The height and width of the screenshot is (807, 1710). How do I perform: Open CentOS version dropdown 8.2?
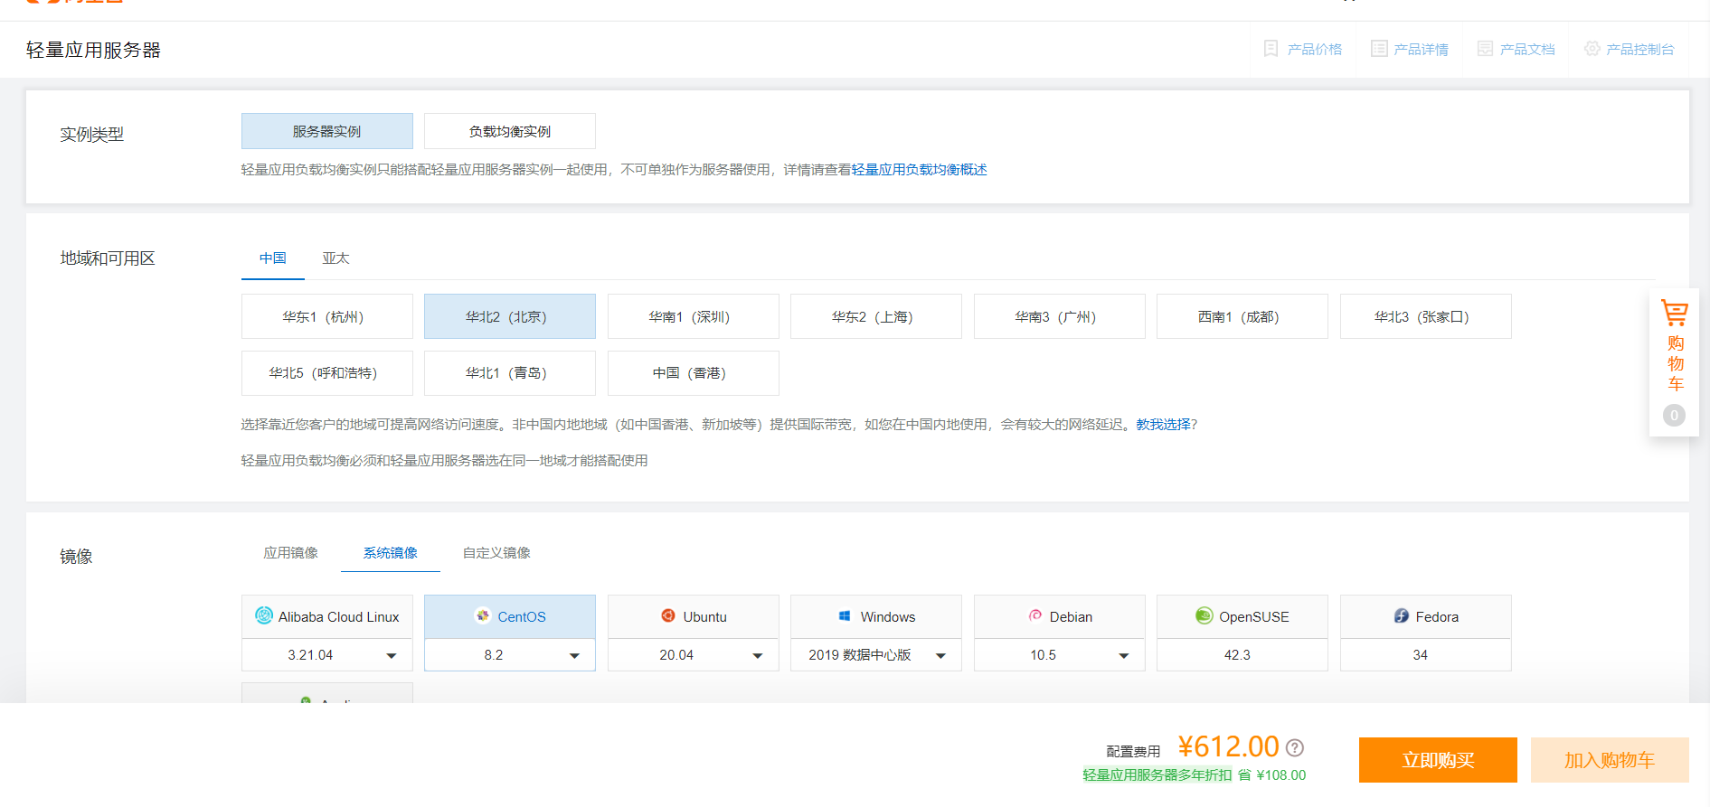point(510,655)
